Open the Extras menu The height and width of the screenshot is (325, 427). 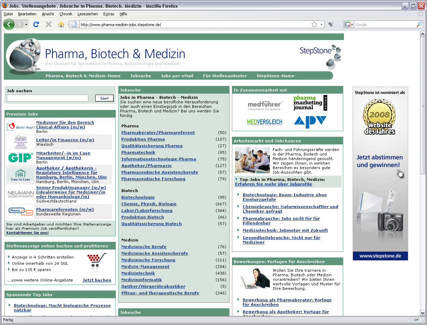(109, 14)
